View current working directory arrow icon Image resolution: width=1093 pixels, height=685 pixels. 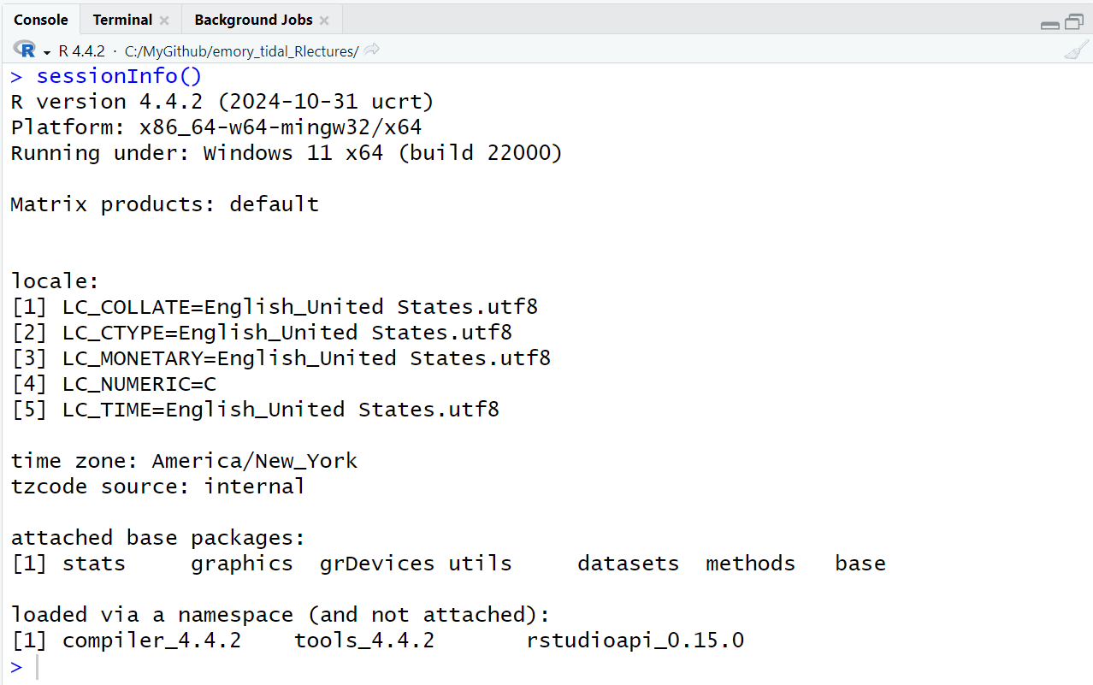pos(371,50)
